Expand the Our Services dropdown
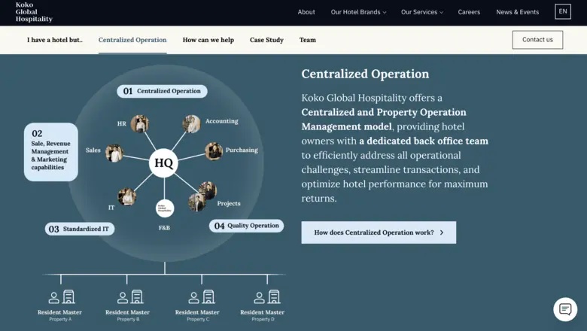 pos(421,12)
